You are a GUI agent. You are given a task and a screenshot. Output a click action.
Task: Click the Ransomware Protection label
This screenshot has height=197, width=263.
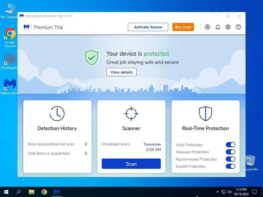196,159
